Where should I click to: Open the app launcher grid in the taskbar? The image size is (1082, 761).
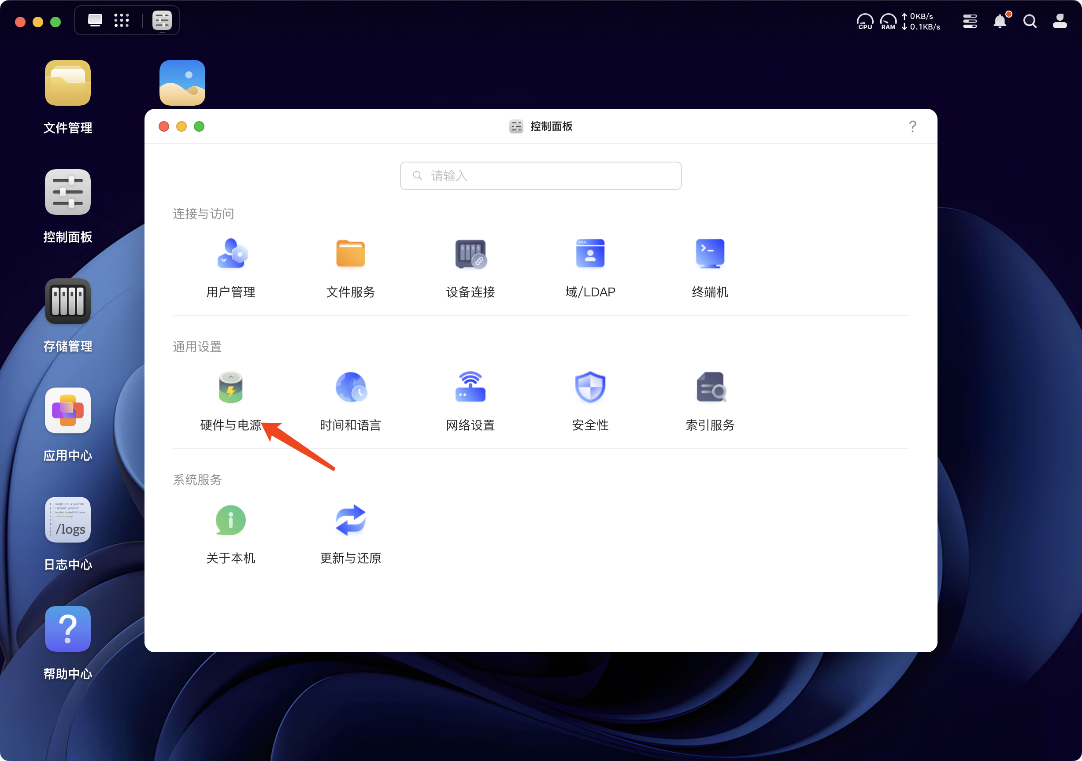tap(122, 20)
